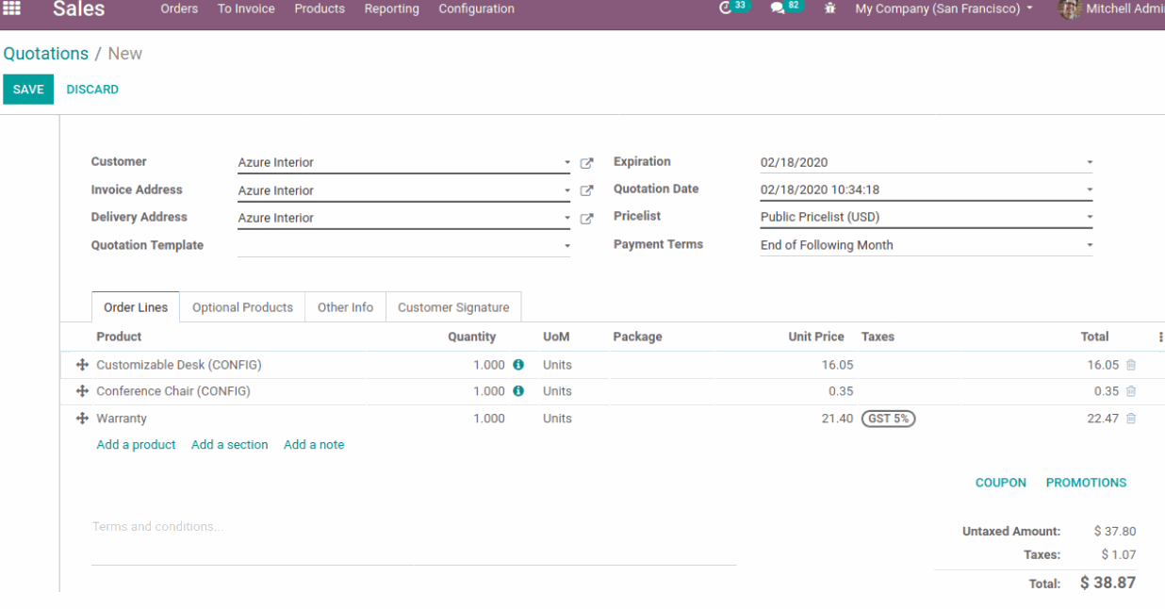Expand the Pricelist dropdown
The height and width of the screenshot is (609, 1165).
click(x=1090, y=217)
